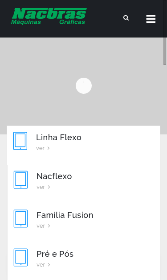This screenshot has width=167, height=280.
Task: Open the Nacflexo heading
Action: click(54, 176)
